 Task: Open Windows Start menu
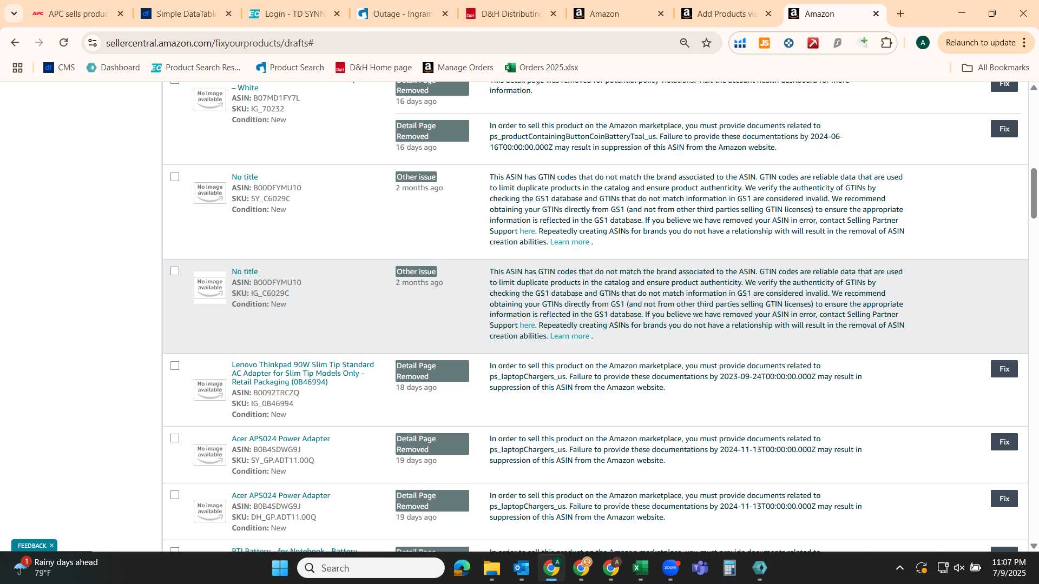coord(280,568)
